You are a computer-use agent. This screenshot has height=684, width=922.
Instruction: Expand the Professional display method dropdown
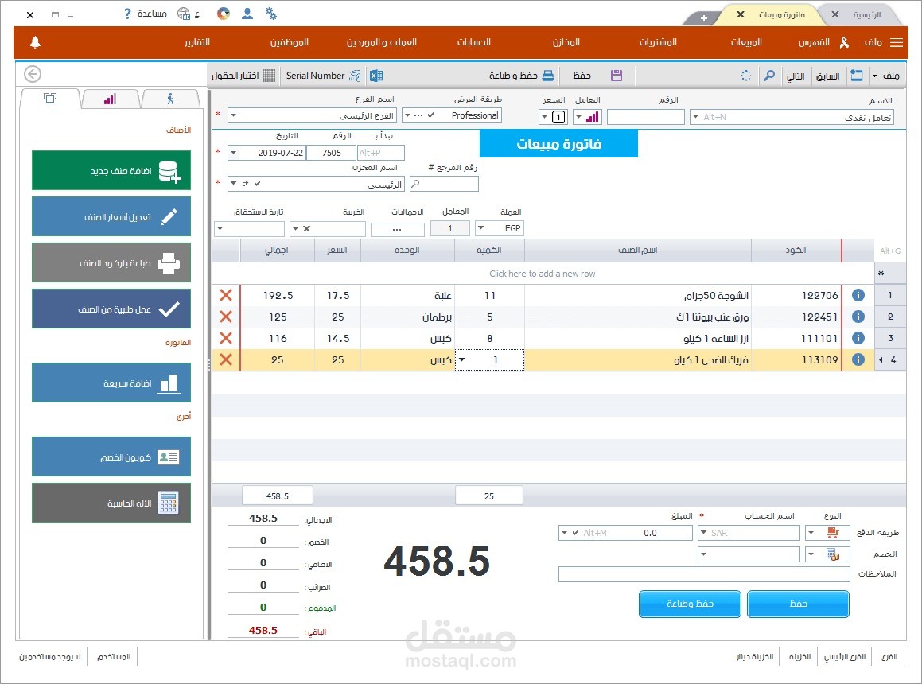pyautogui.click(x=407, y=115)
